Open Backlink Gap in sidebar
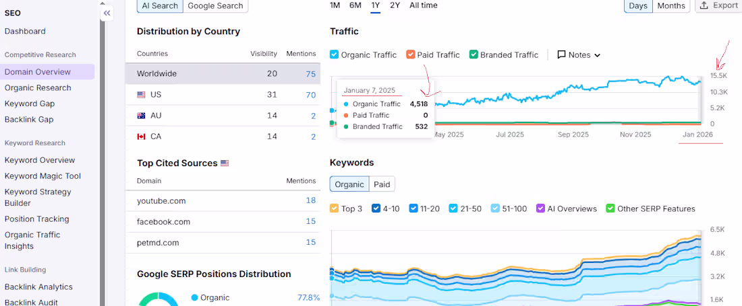The width and height of the screenshot is (742, 306). coord(29,119)
